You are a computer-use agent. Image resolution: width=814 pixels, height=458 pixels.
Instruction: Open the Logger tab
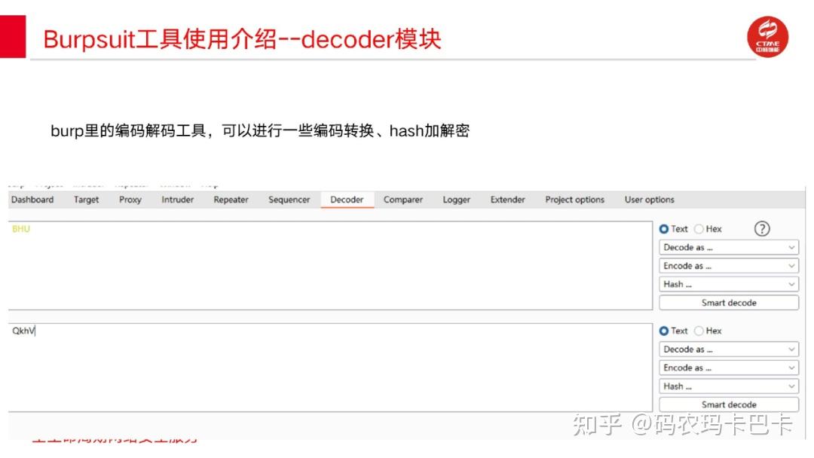456,200
